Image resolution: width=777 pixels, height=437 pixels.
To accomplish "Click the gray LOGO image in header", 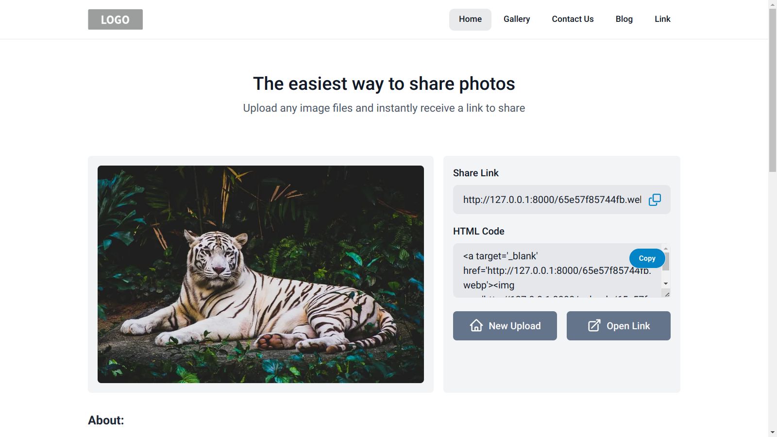I will [x=115, y=19].
